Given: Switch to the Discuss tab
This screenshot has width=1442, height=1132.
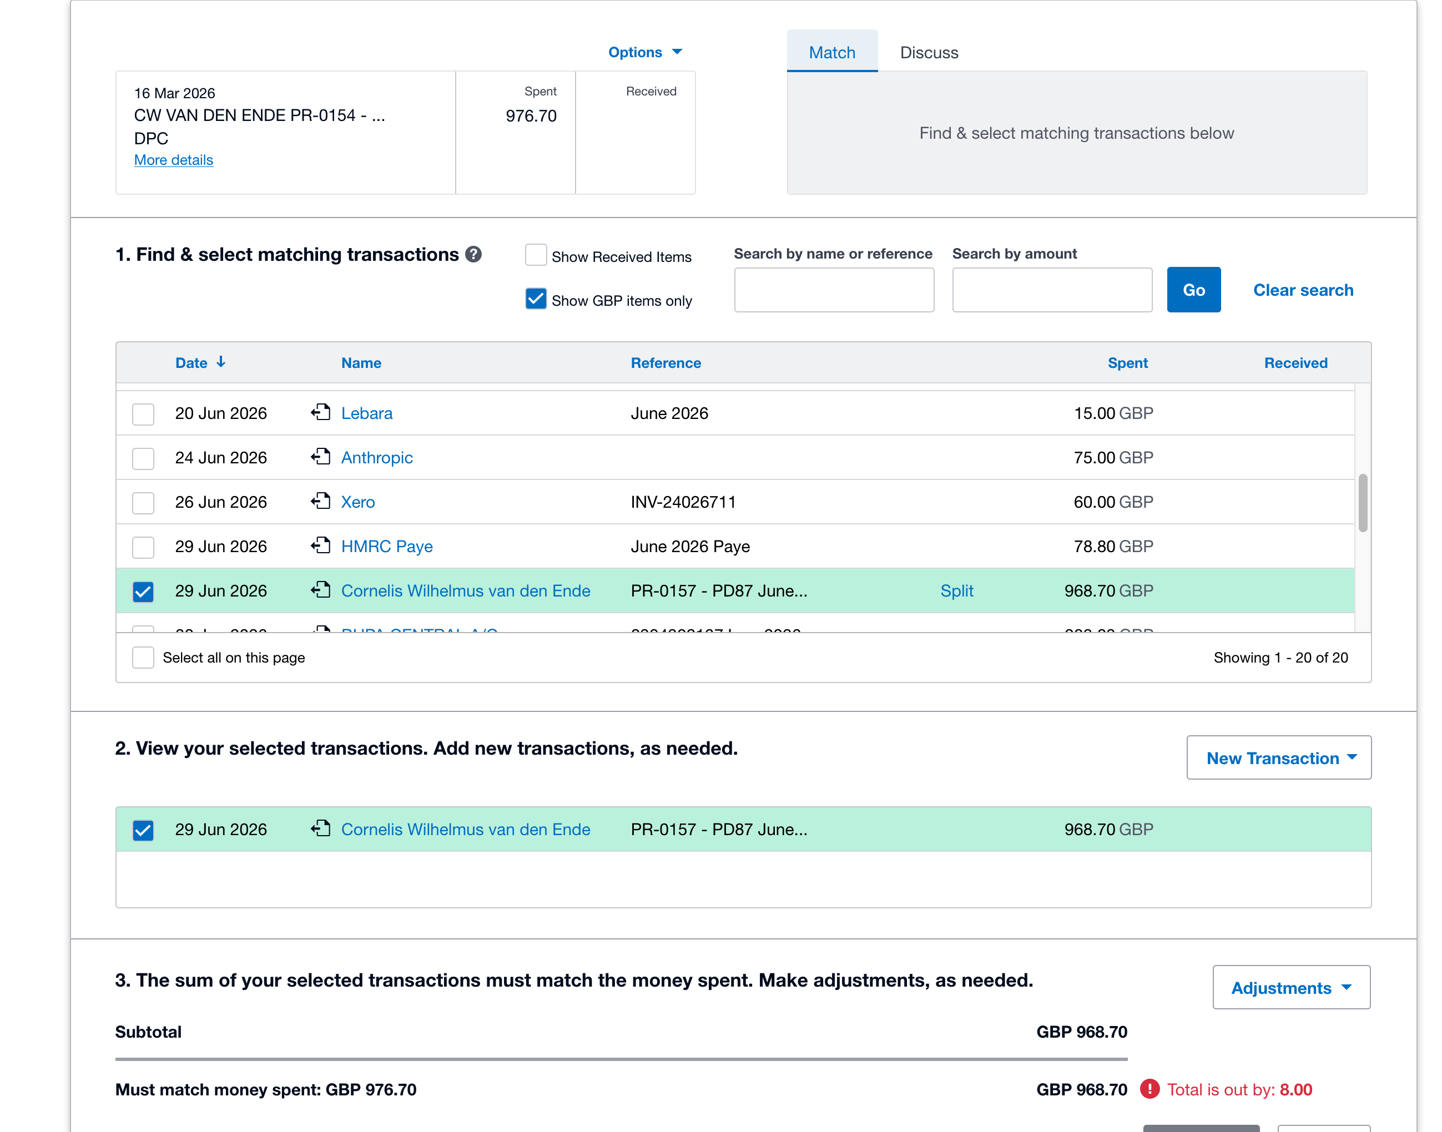Looking at the screenshot, I should point(929,52).
